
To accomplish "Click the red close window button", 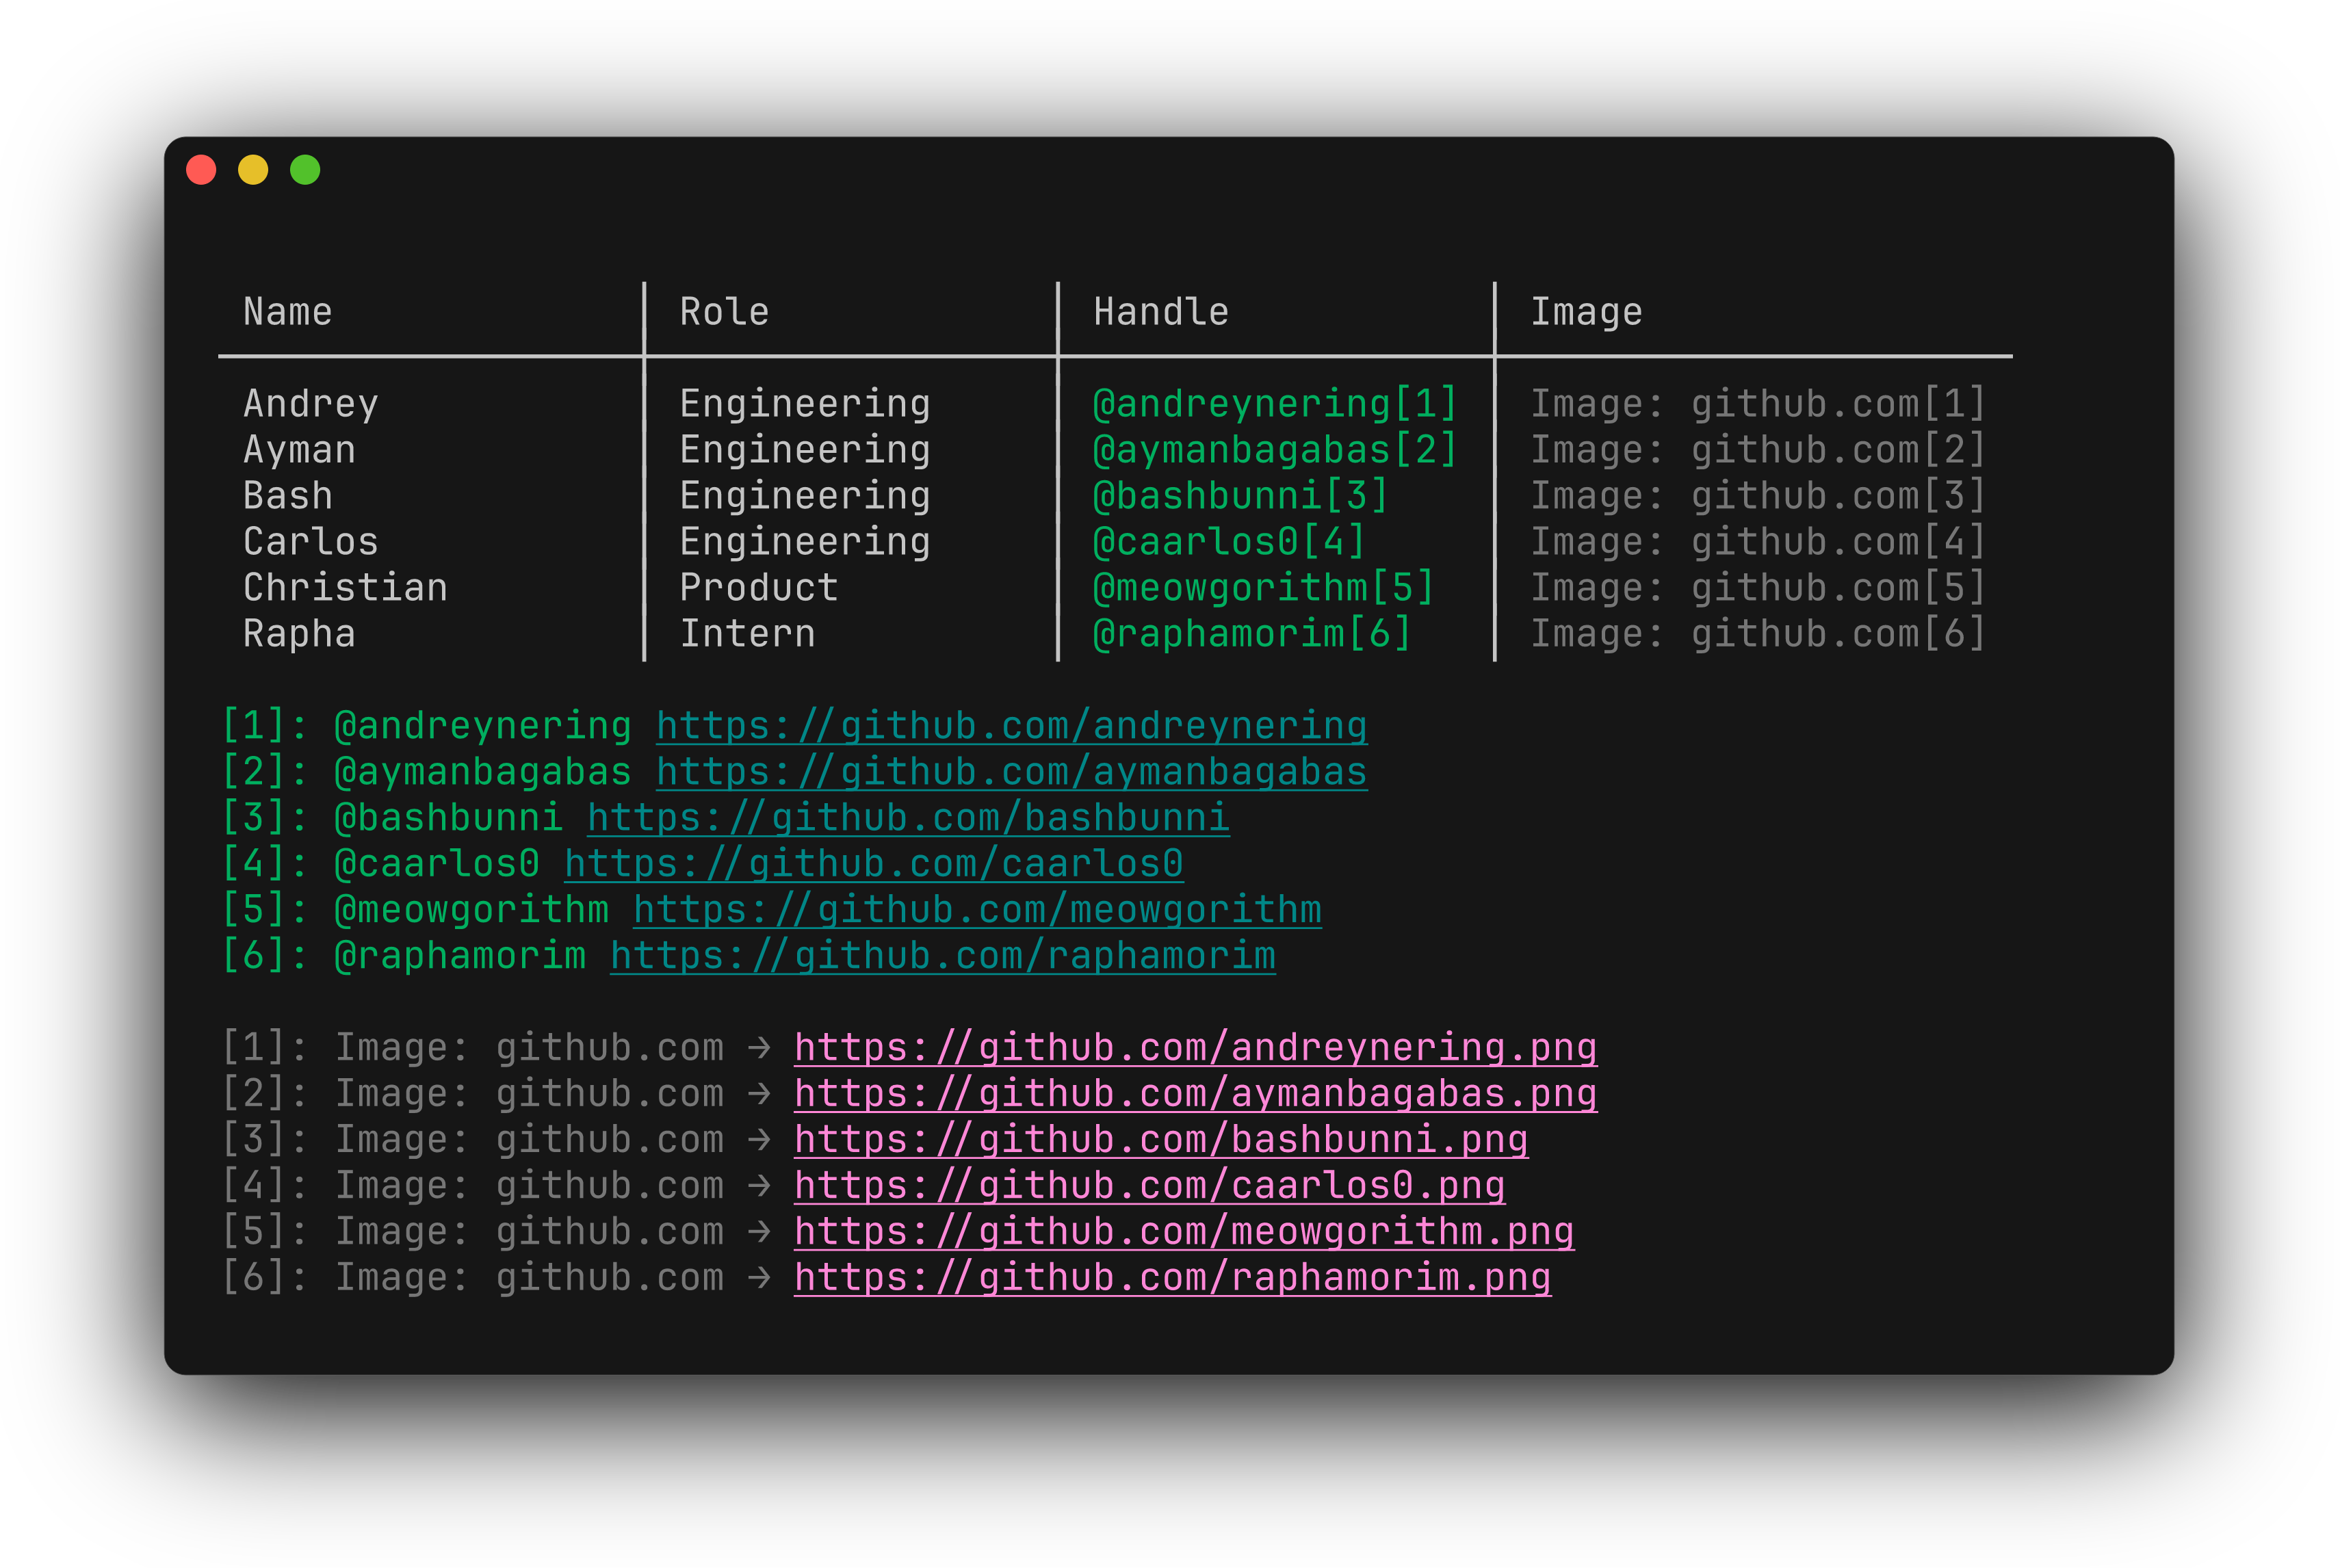I will pyautogui.click(x=201, y=170).
